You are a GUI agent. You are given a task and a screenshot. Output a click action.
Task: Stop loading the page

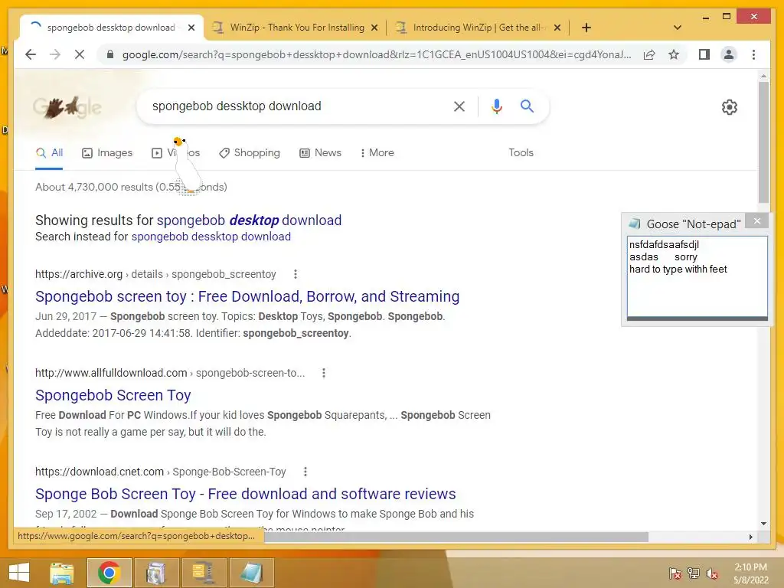point(80,54)
